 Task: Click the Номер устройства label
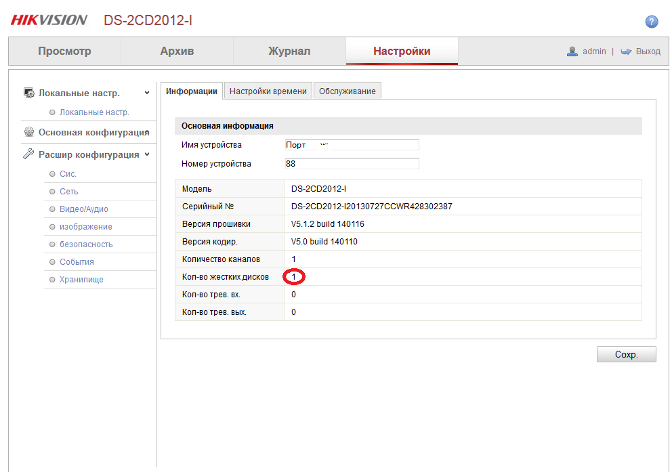pos(216,164)
